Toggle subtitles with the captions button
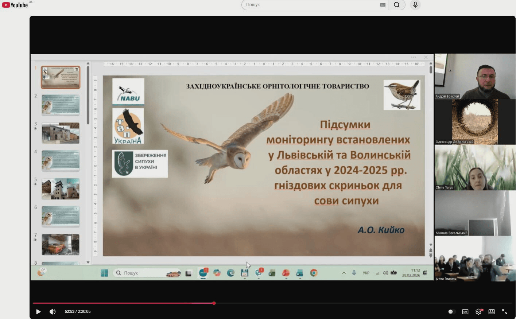The width and height of the screenshot is (516, 319). point(465,312)
